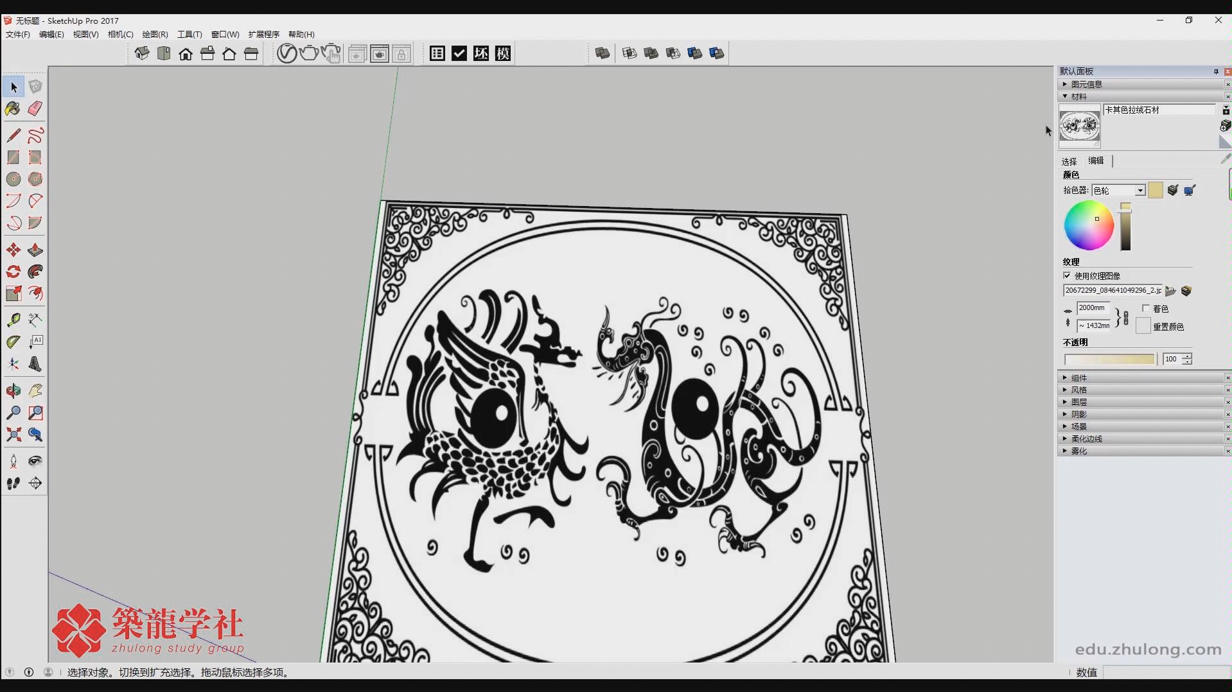Choose the Paint Bucket tool

tap(13, 108)
